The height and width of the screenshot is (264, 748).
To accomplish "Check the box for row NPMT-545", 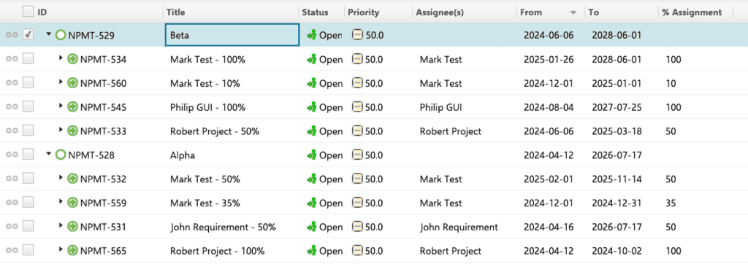I will coord(28,107).
